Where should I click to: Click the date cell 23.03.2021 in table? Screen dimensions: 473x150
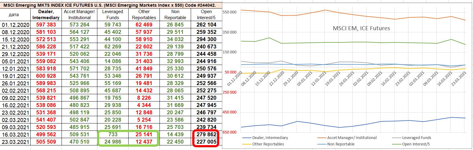[x=15, y=142]
